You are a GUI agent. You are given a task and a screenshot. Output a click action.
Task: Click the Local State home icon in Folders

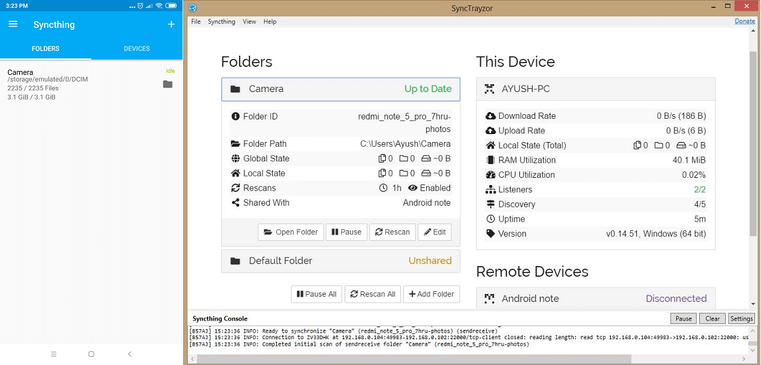(235, 173)
